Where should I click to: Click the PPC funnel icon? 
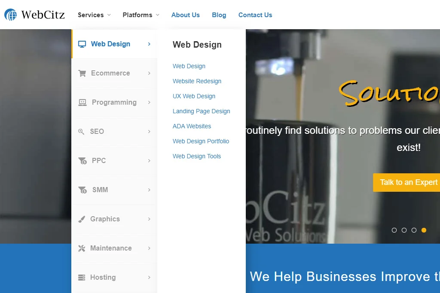pos(82,161)
